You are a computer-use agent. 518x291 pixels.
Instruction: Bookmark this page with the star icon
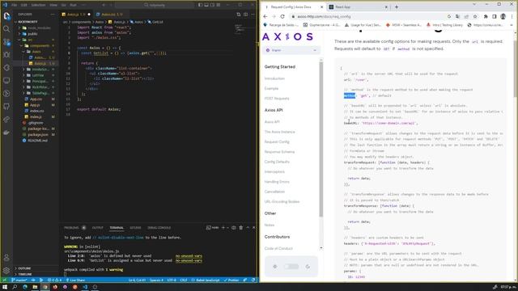click(x=475, y=16)
